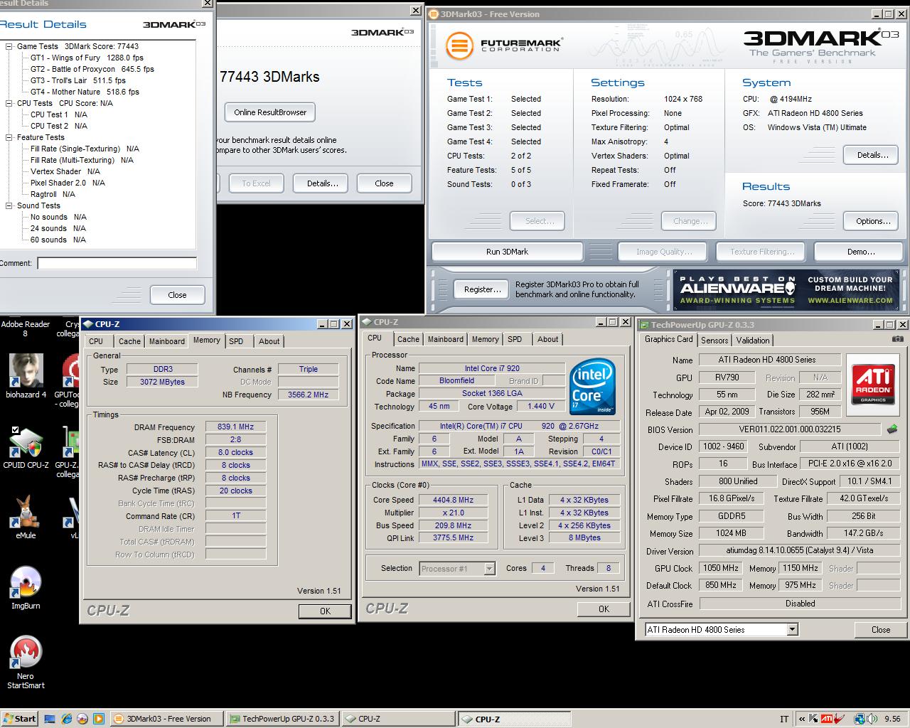
Task: Click the TechPowerUp GPU-Z taskbar button
Action: point(283,719)
